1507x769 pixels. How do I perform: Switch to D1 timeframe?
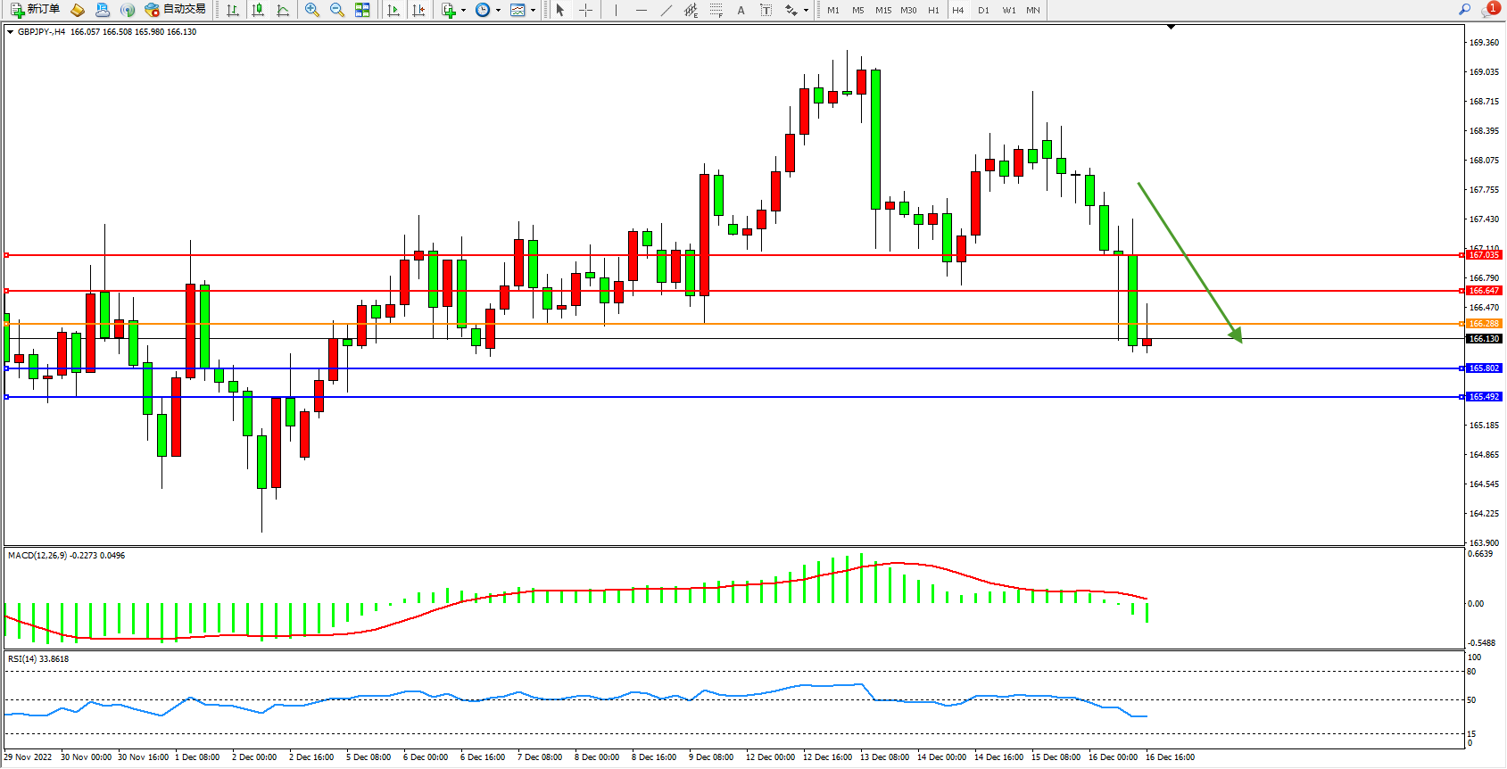pyautogui.click(x=983, y=11)
